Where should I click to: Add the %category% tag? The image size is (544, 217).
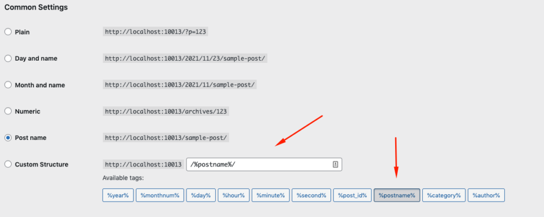444,195
